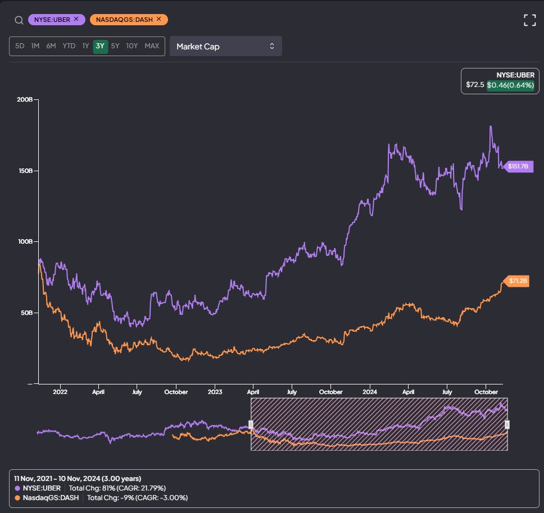544x513 pixels.
Task: Click UBER Total Chg: 81% text
Action: click(x=117, y=488)
